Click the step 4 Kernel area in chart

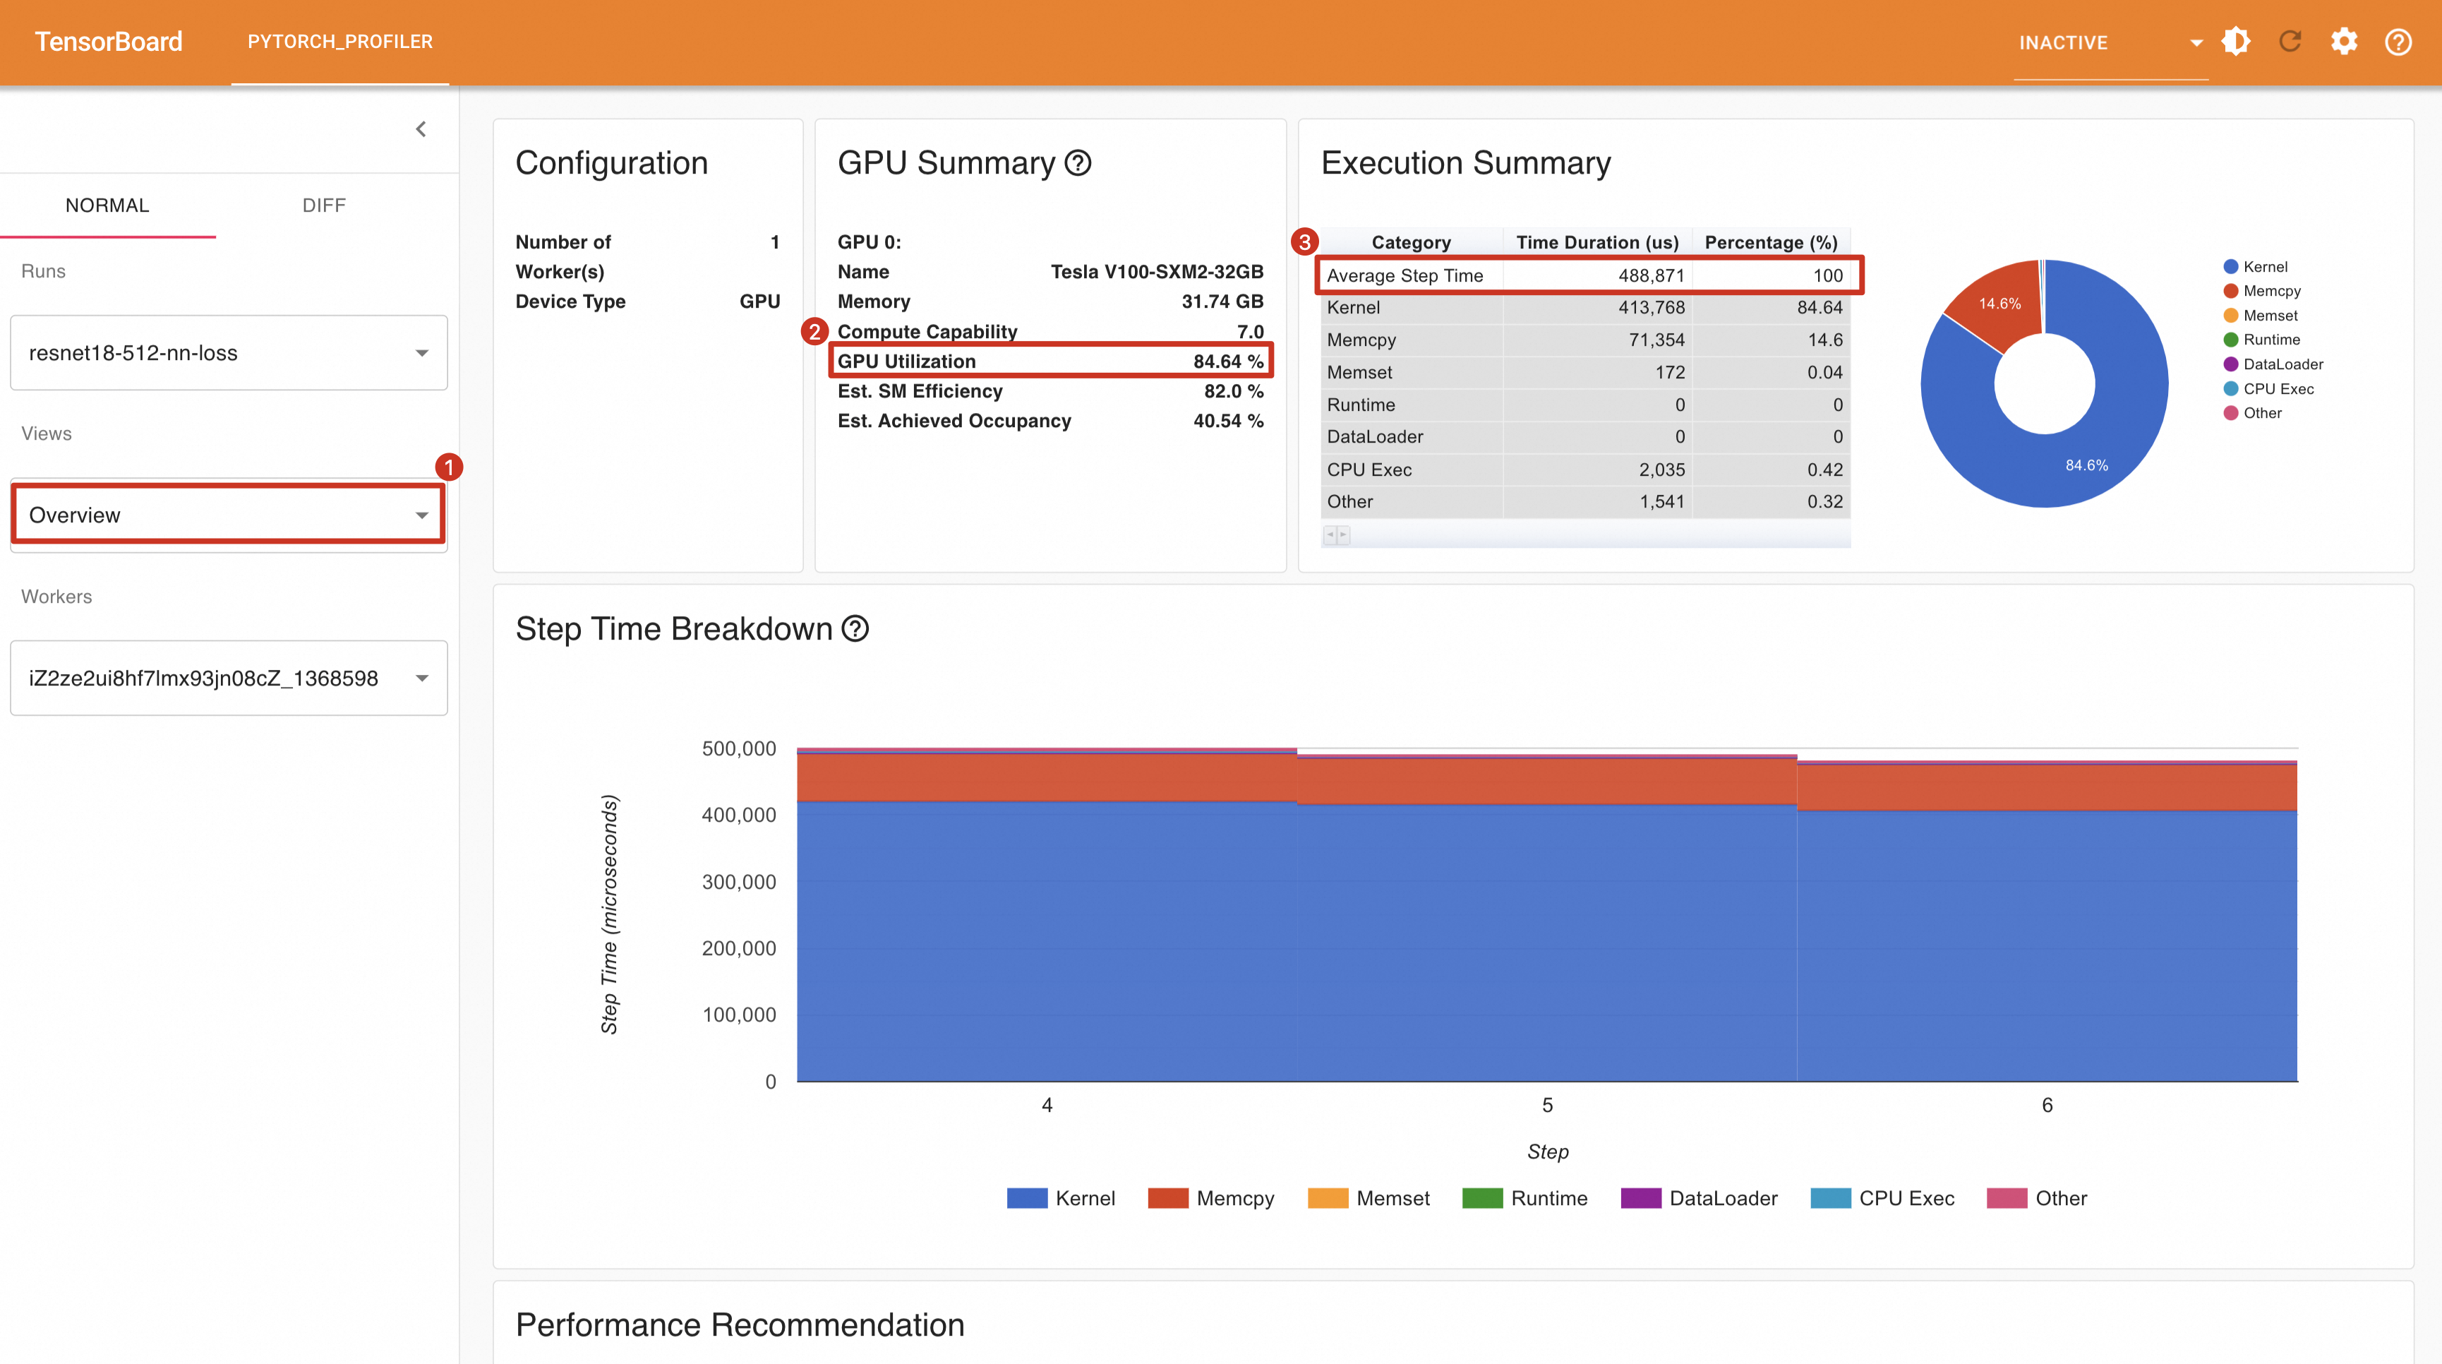coord(1047,941)
